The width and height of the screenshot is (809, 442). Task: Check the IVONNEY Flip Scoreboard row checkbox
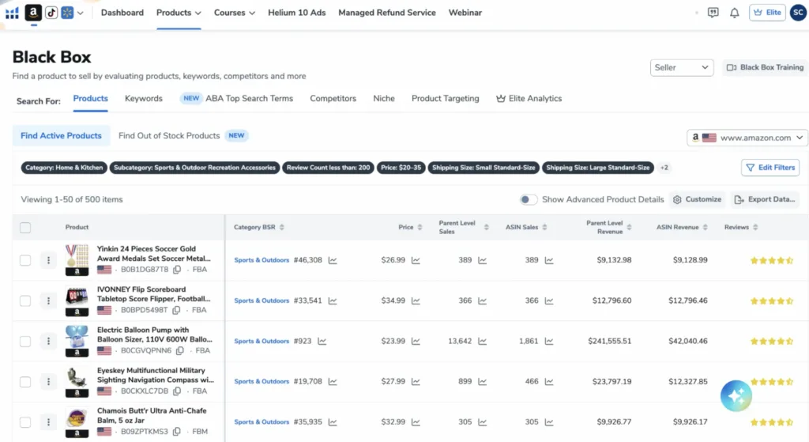pos(25,300)
